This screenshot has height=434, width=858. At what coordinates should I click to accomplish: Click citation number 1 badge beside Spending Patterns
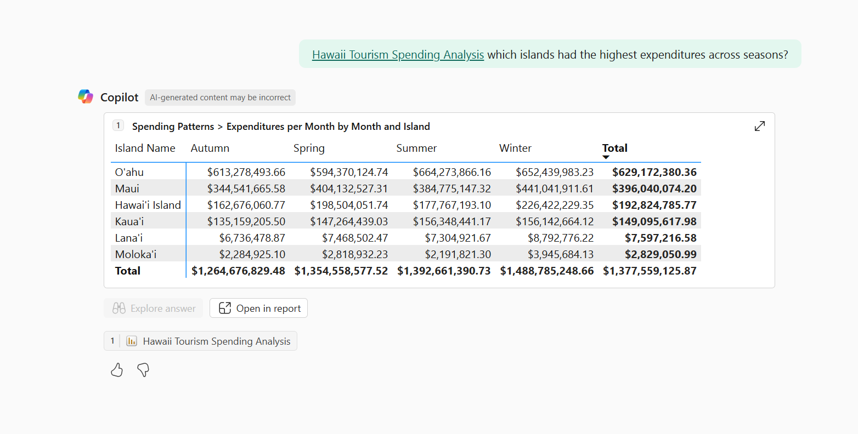coord(118,125)
